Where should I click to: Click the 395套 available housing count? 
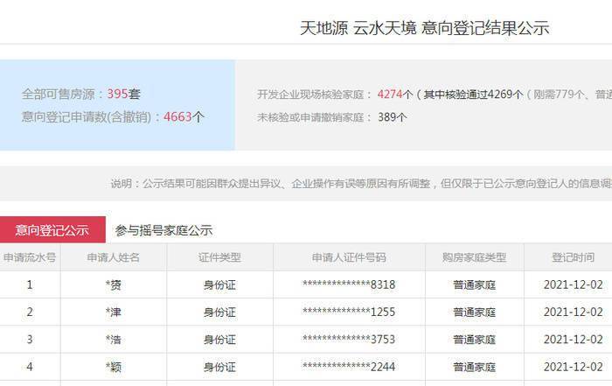tap(124, 94)
